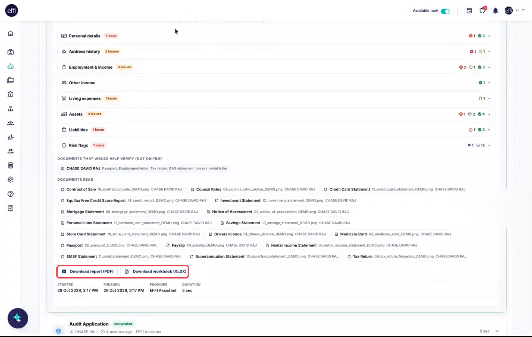Open the Superannuation Statement document
532x337 pixels.
click(x=265, y=256)
